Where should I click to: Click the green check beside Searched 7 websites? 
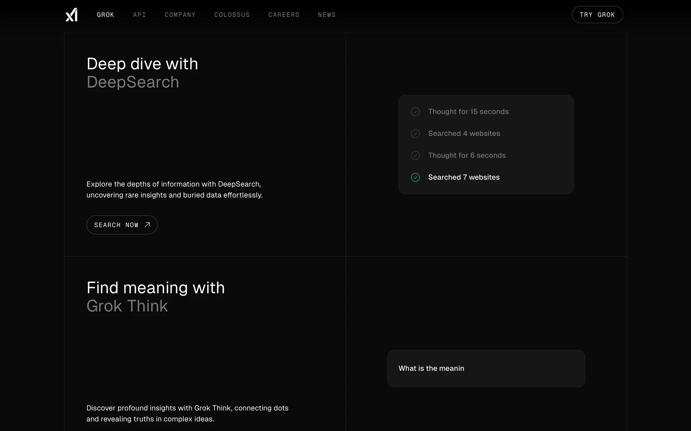point(415,177)
